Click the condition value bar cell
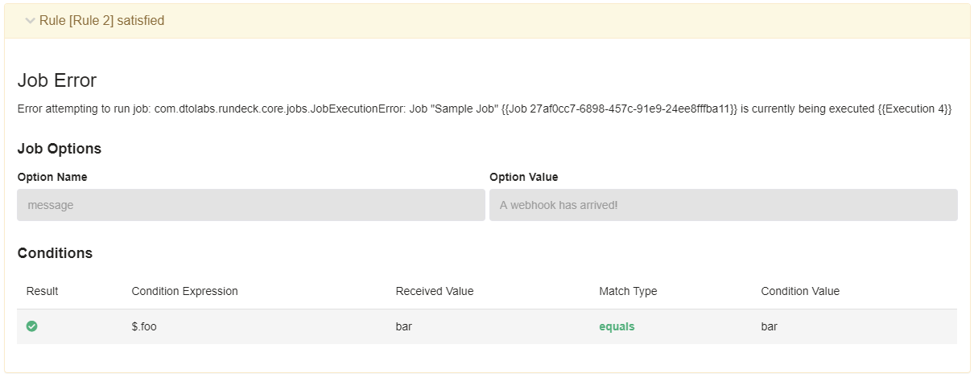The height and width of the screenshot is (377, 974). 770,327
